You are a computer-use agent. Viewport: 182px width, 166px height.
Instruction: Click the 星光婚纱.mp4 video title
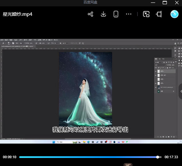click(18, 14)
